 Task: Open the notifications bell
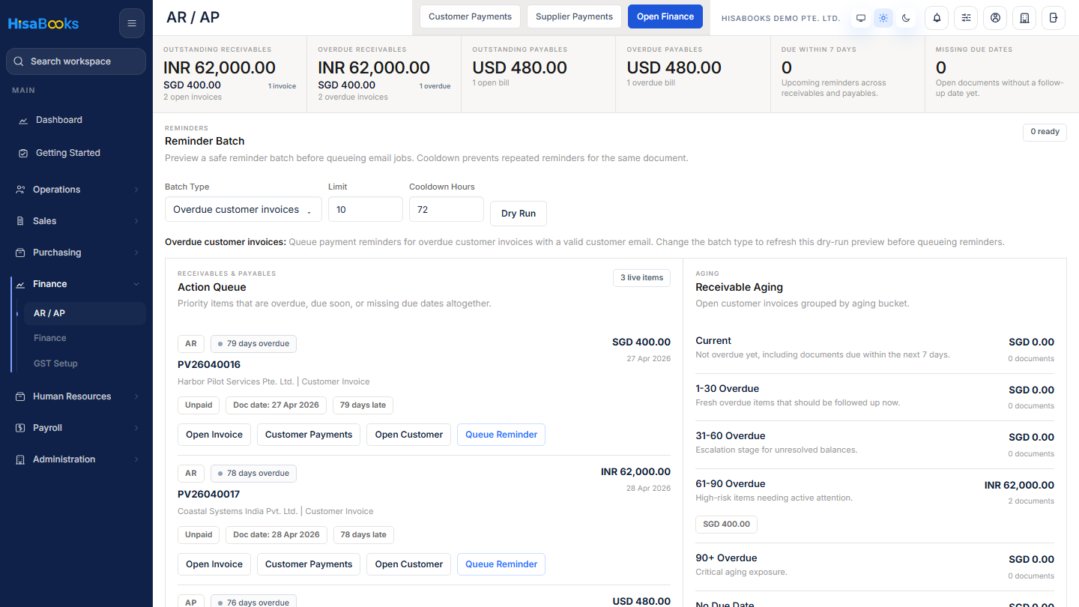937,17
